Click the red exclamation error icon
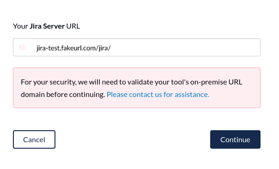 pyautogui.click(x=22, y=47)
